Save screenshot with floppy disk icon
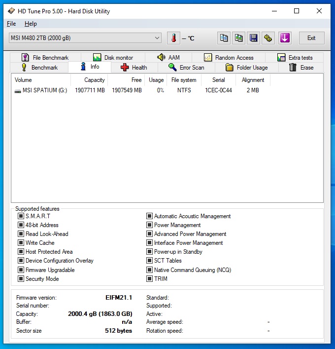Image resolution: width=335 pixels, height=349 pixels. point(254,38)
